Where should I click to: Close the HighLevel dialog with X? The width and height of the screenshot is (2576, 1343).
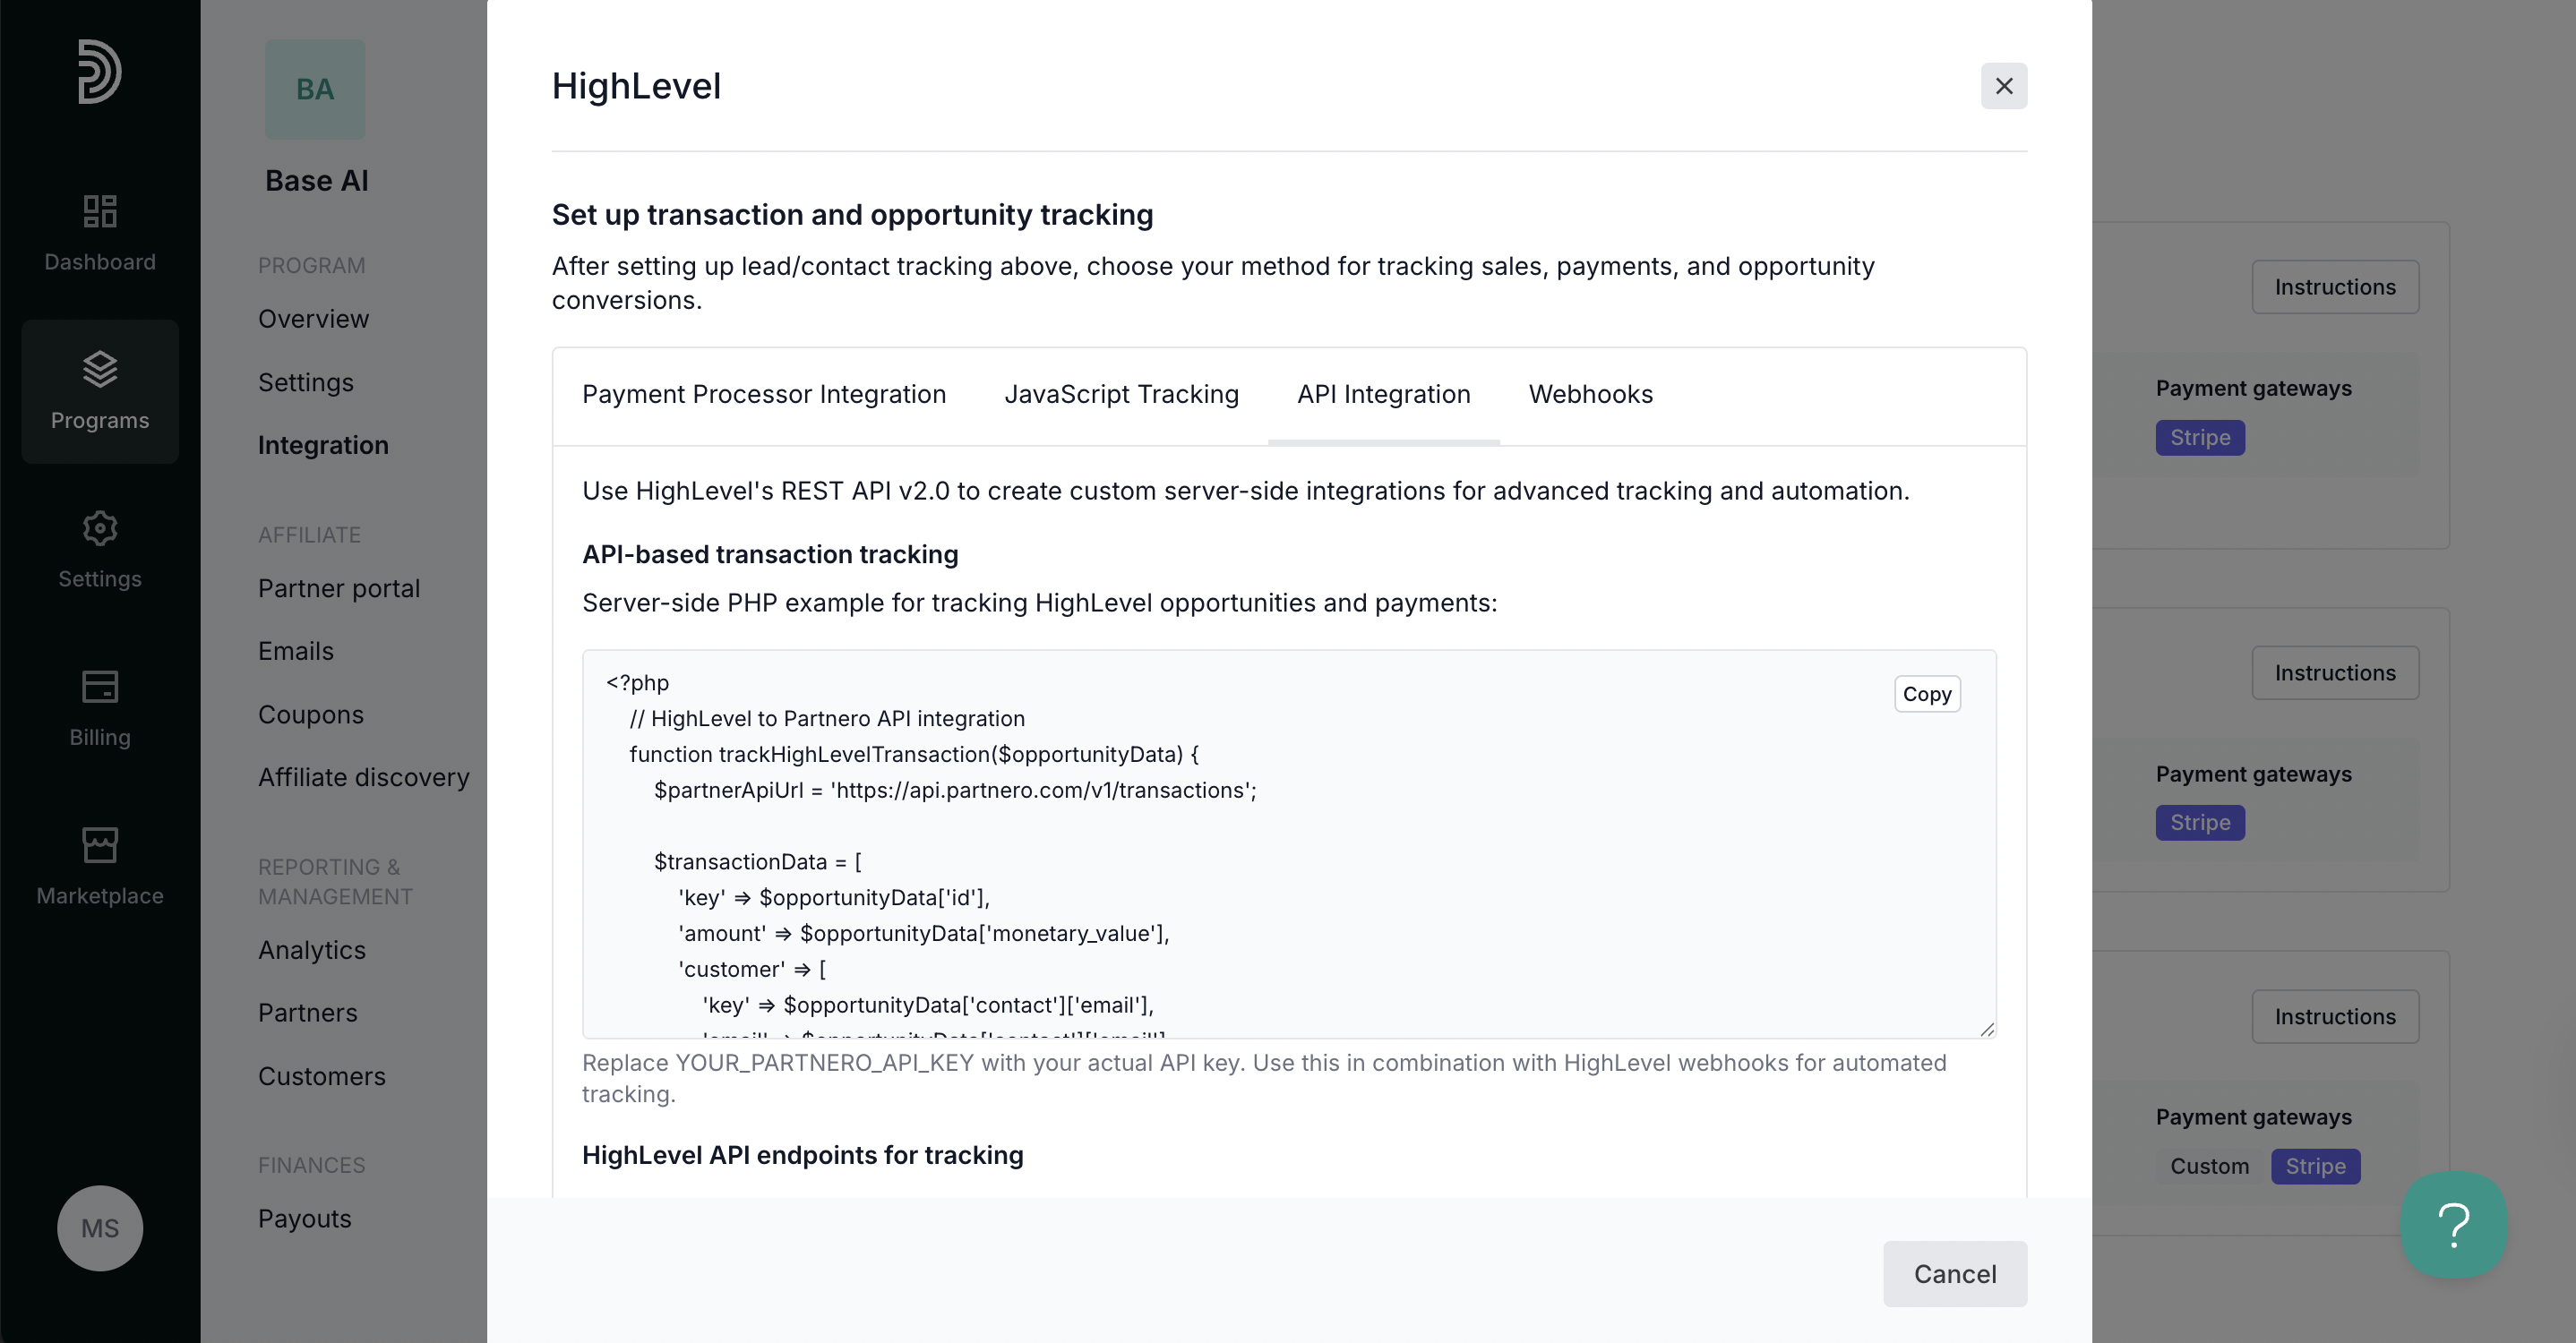(2004, 86)
